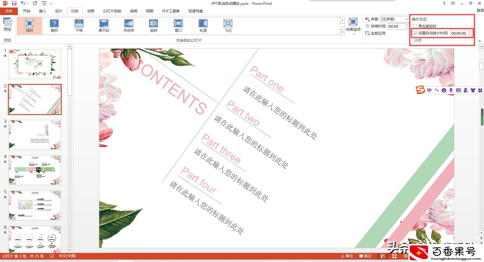Switch to the 开始 ribbon tab

click(x=27, y=11)
